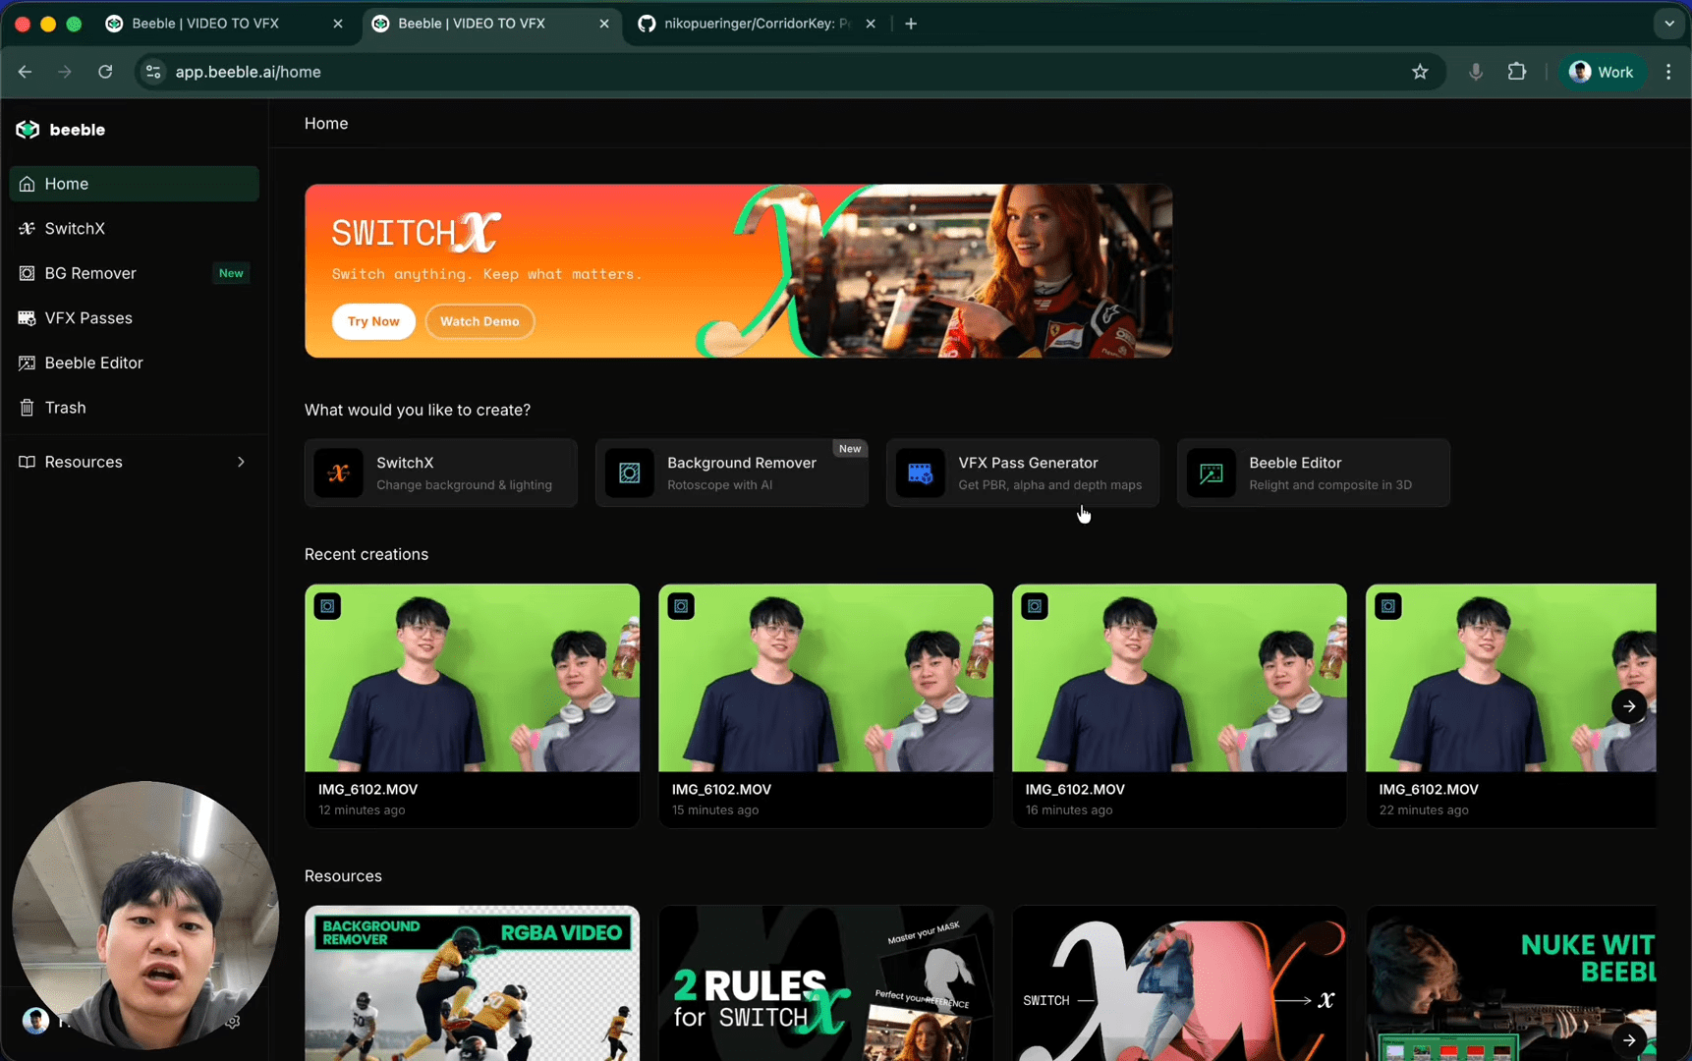Switch to the first Beeble tab
1692x1061 pixels.
coord(206,23)
